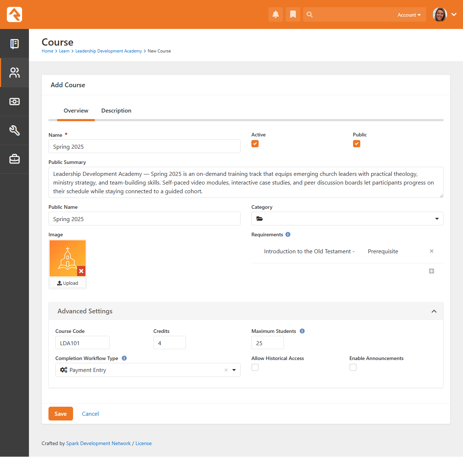Edit the Maximum Students field
The image size is (463, 457).
pyautogui.click(x=268, y=343)
